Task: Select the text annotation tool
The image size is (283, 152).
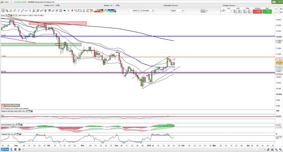Action: pos(61,11)
